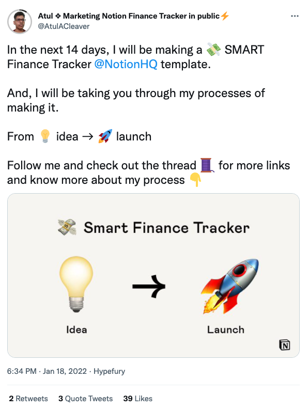Click the money-with-wings emoji in tweet text
The image size is (308, 410).
click(x=213, y=50)
